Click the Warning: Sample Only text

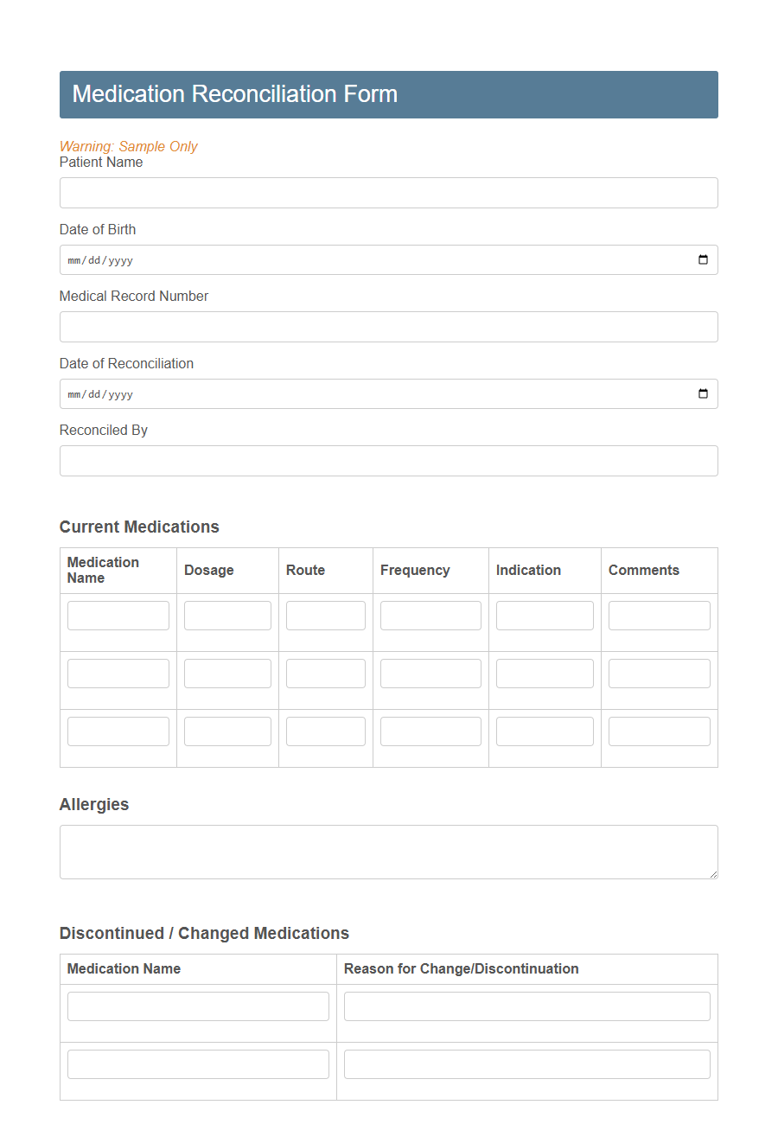[128, 146]
